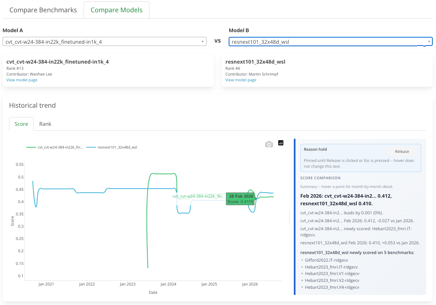Click Contributor: Wanhee Lee text

(29, 74)
